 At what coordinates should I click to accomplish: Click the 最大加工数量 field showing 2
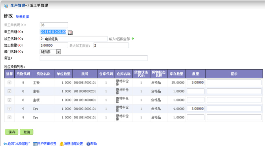(111, 45)
